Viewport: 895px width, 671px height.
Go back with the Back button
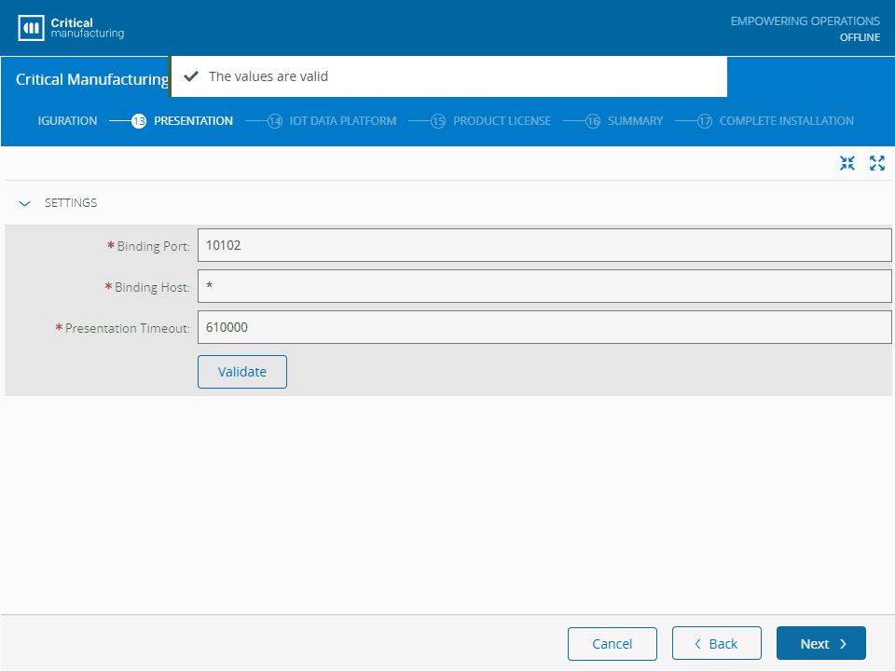pos(716,644)
